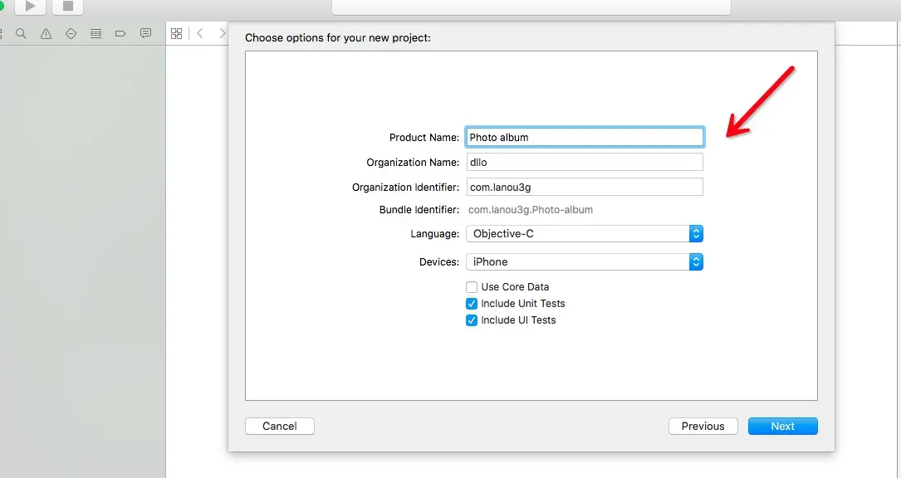Screen dimensions: 901x478
Task: Go forward with the right chevron
Action: pyautogui.click(x=223, y=33)
